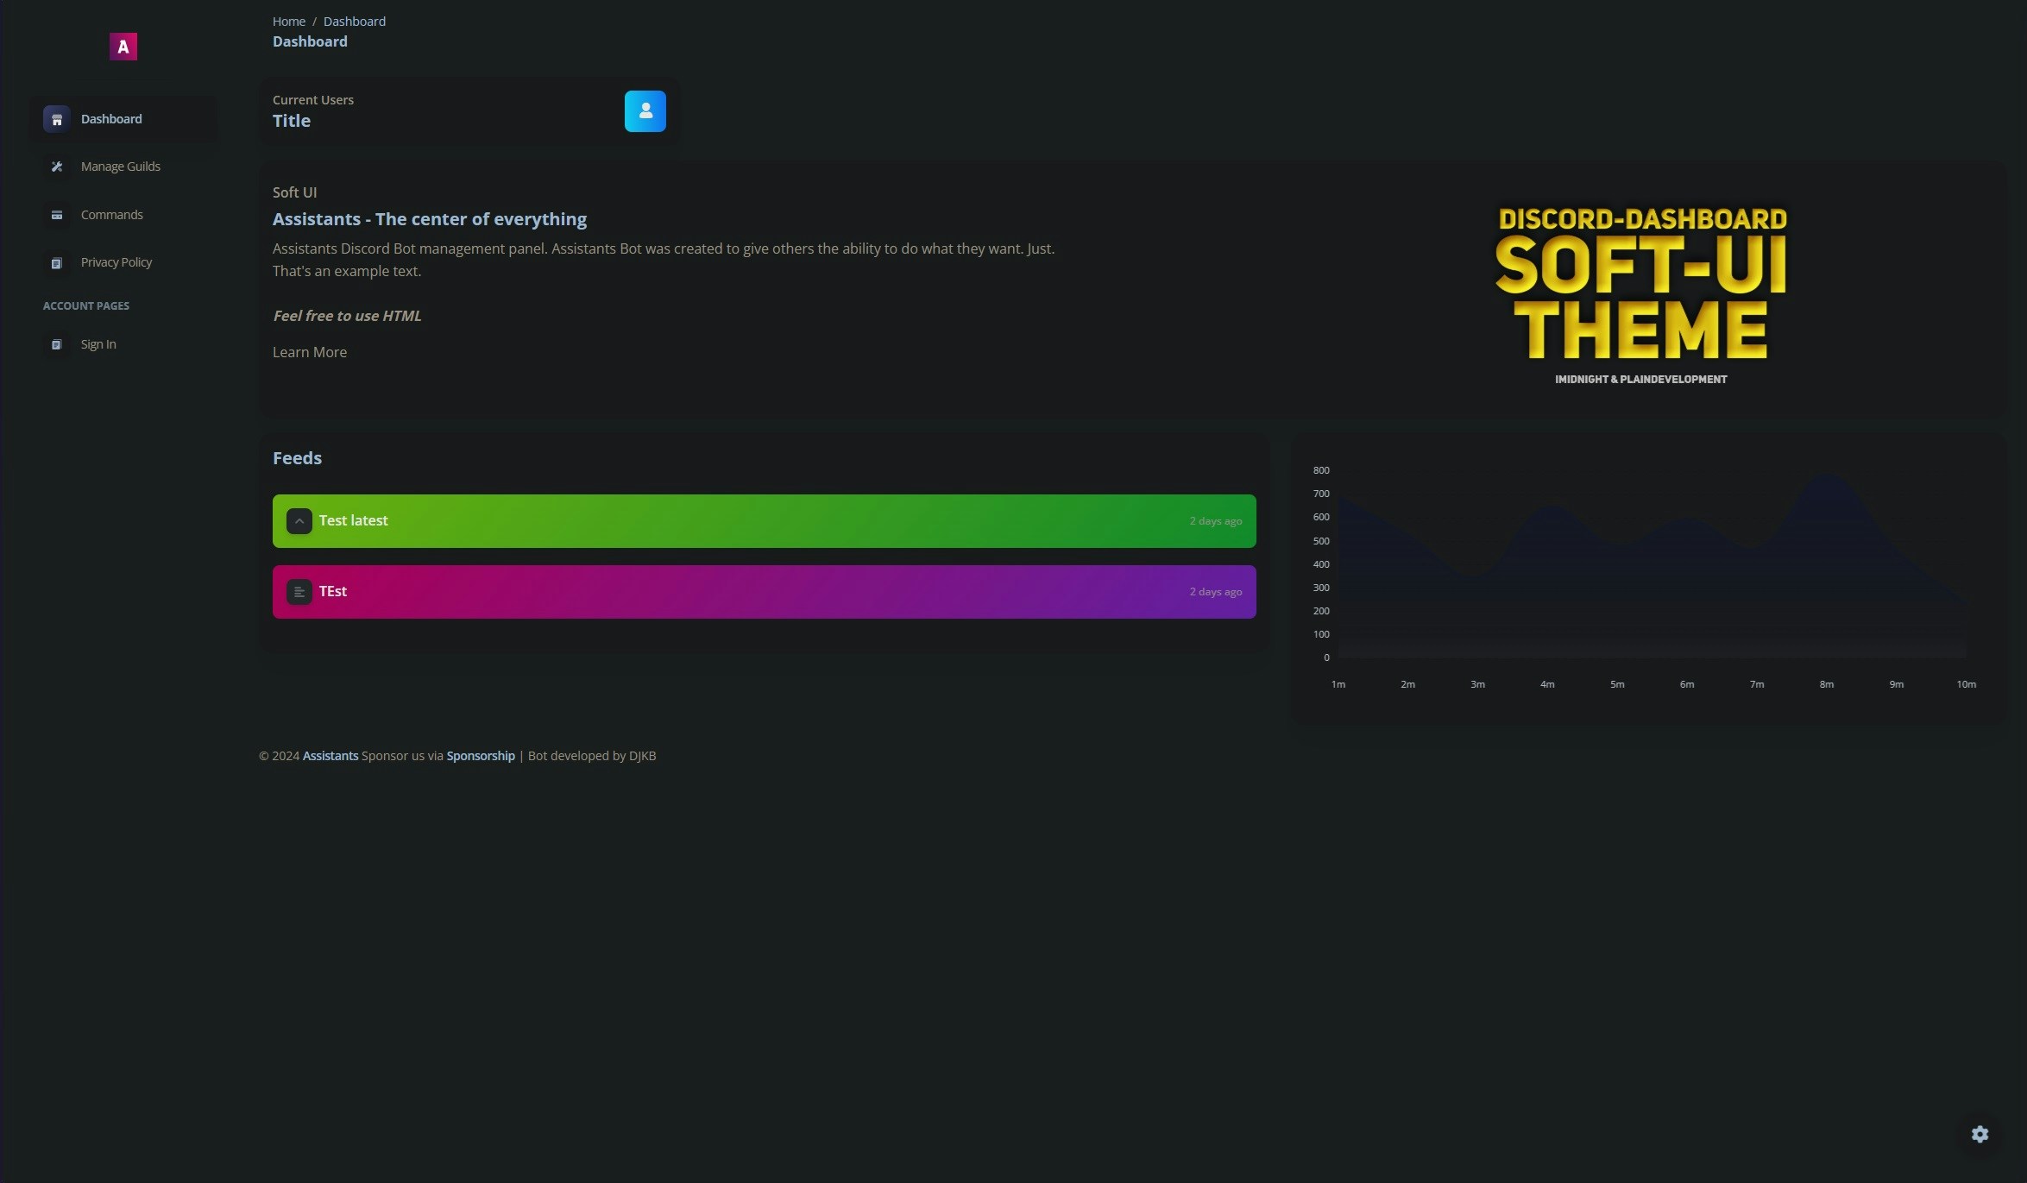Click chevron-up icon on Test latest feed
The width and height of the screenshot is (2027, 1183).
pos(299,521)
